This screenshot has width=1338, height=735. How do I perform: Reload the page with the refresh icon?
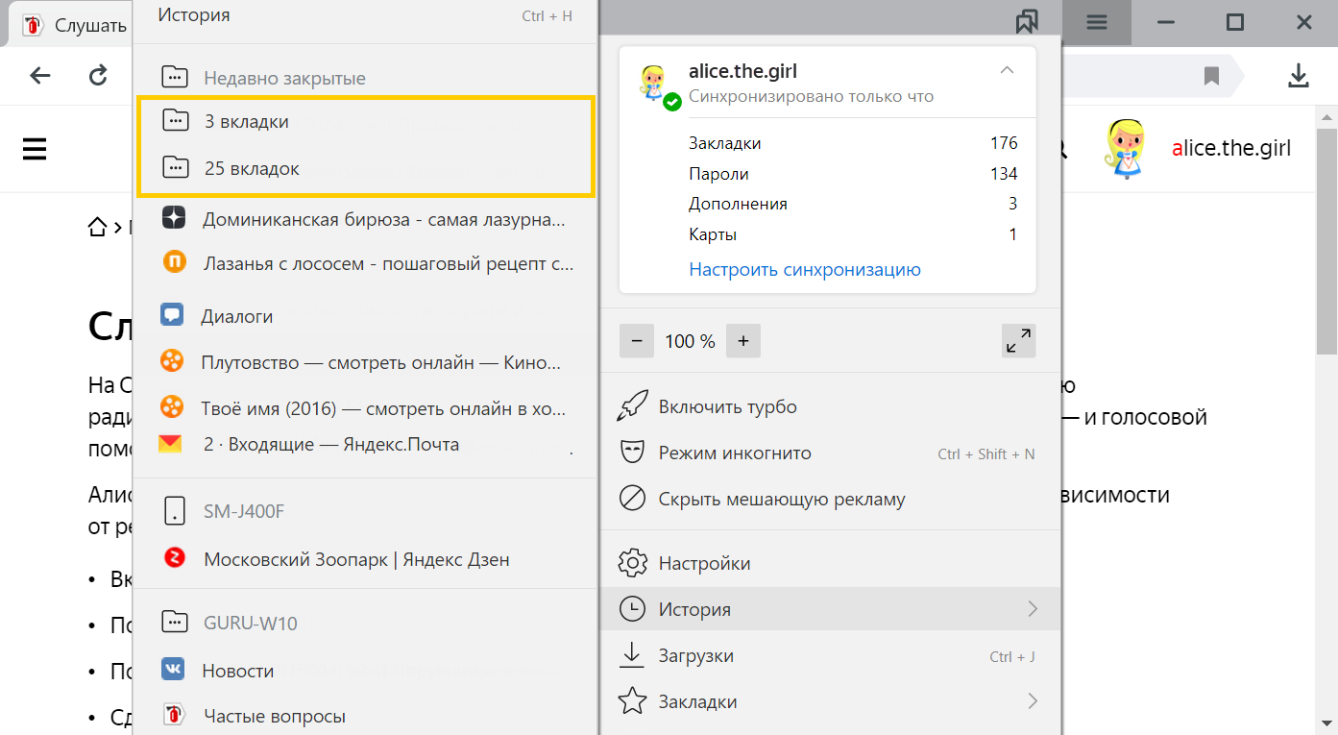click(98, 76)
